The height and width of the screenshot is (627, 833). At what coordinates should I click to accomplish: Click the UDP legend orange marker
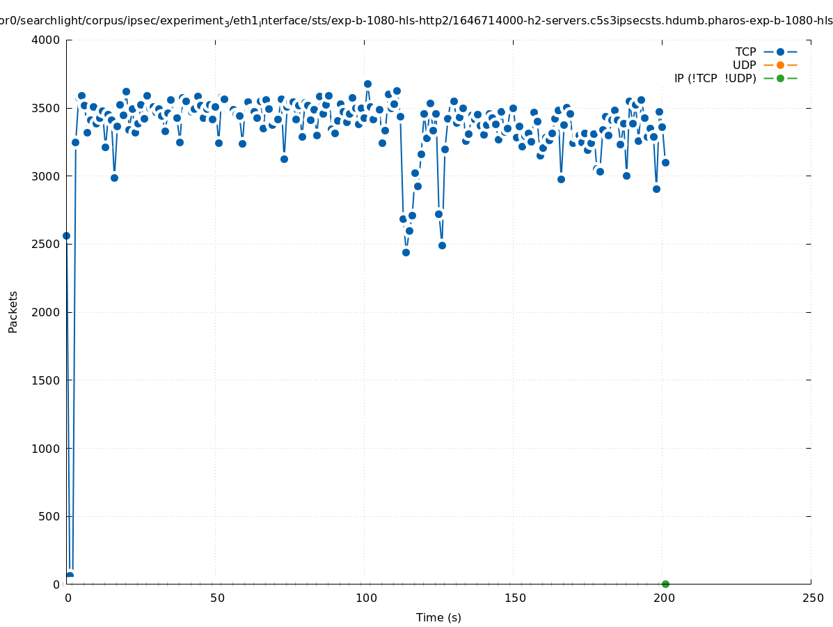point(780,65)
